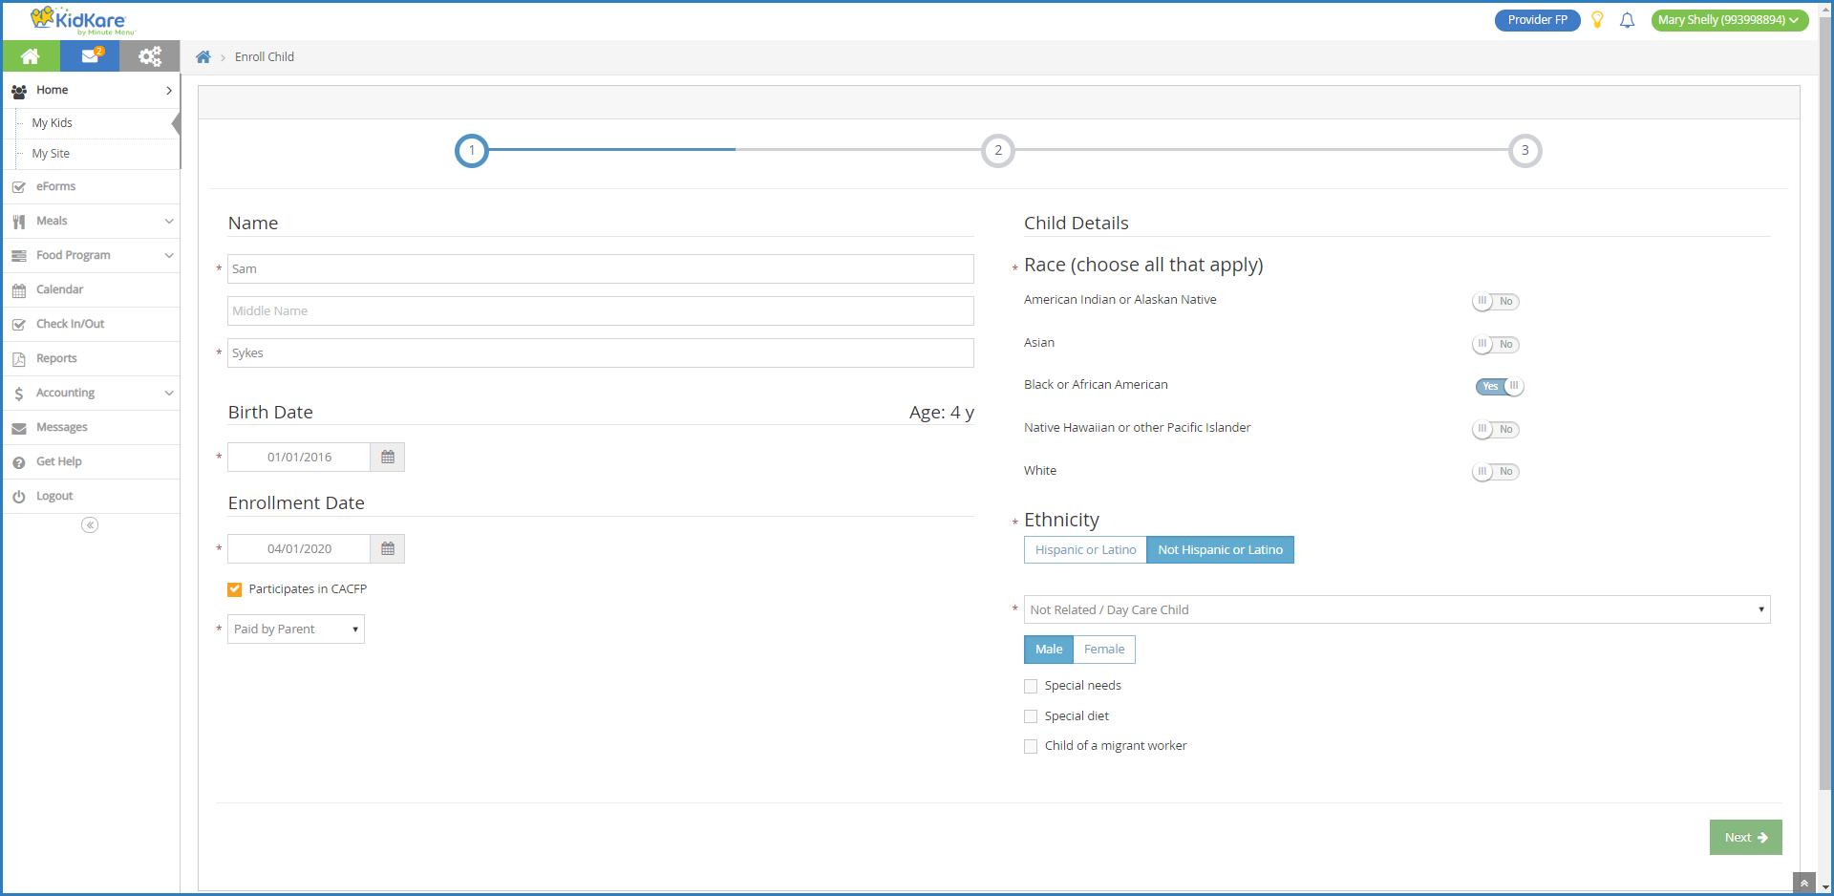Click Enrollment Date field 04/01/2020

299,549
